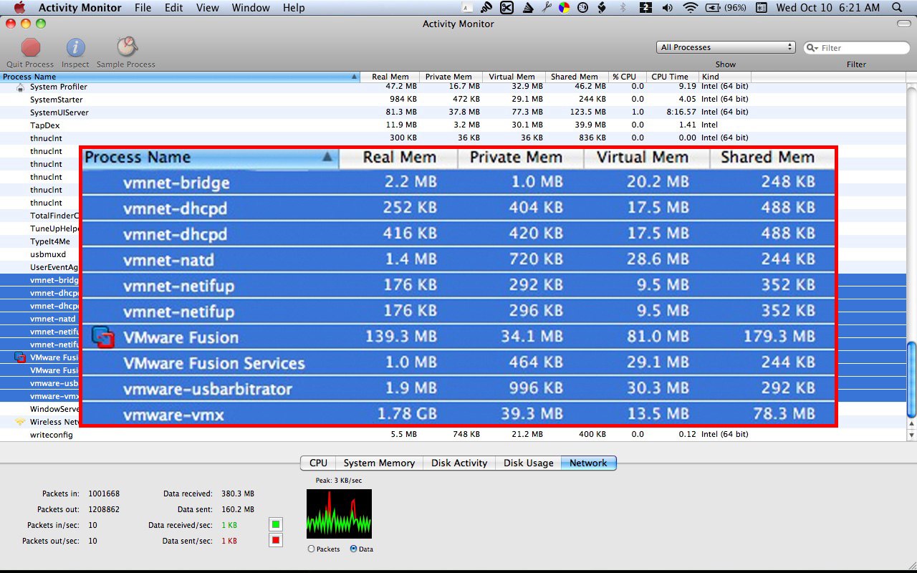
Task: Sort by the Kind column header
Action: click(x=724, y=77)
